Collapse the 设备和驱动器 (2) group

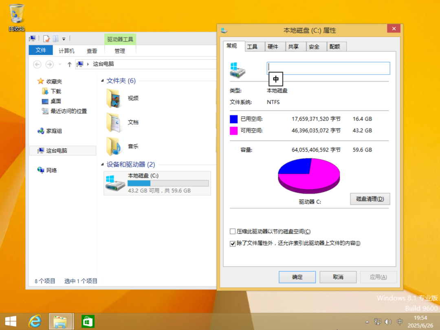click(x=102, y=165)
